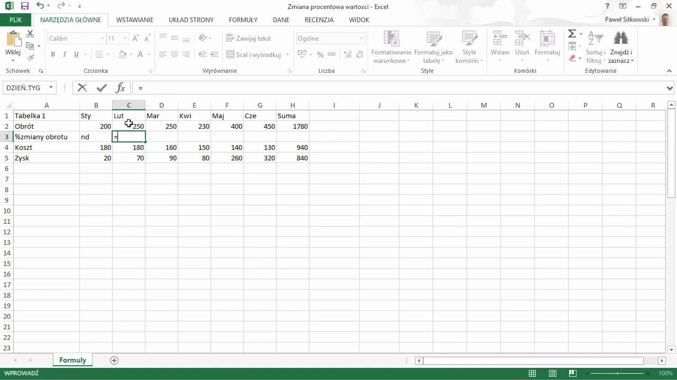This screenshot has width=677, height=380.
Task: Switch to the UKŁAD STRONY tab
Action: point(191,20)
